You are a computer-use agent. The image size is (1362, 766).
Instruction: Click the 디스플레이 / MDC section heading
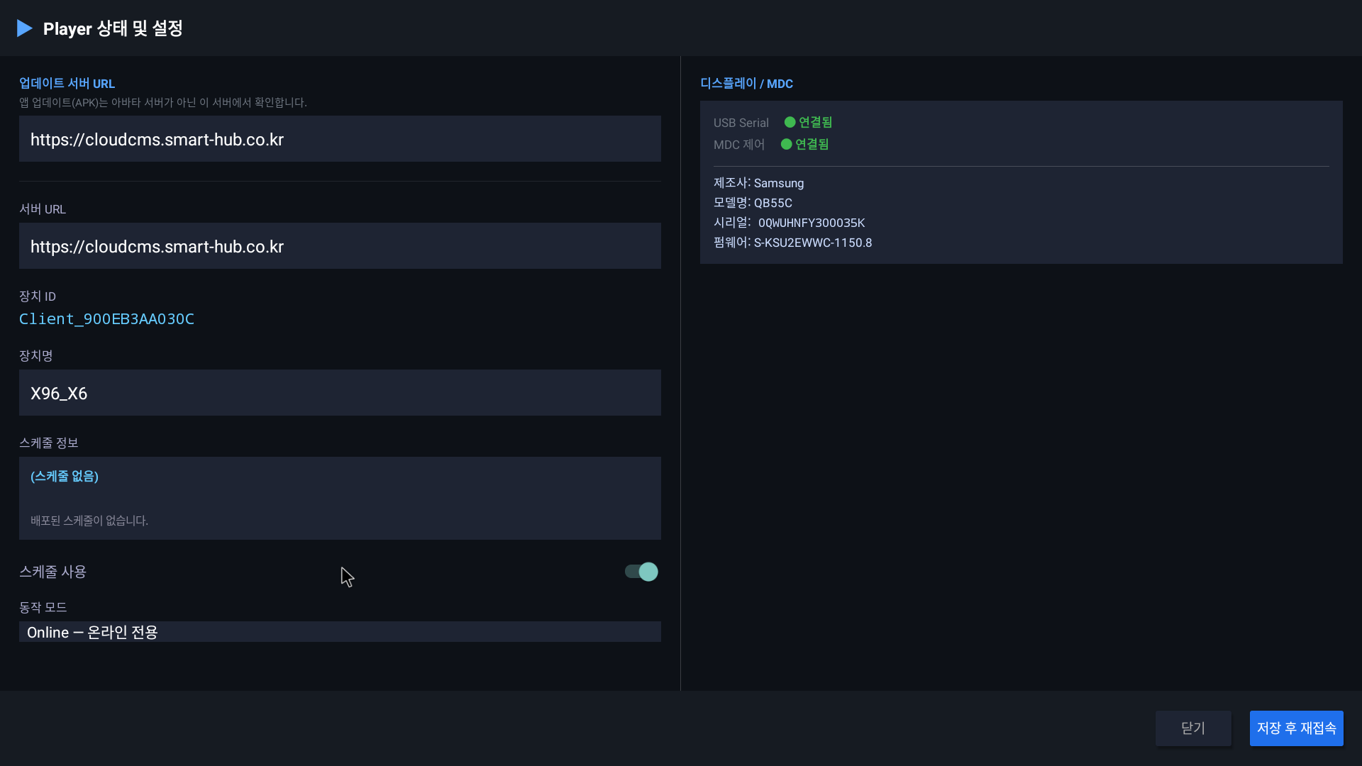(x=746, y=84)
